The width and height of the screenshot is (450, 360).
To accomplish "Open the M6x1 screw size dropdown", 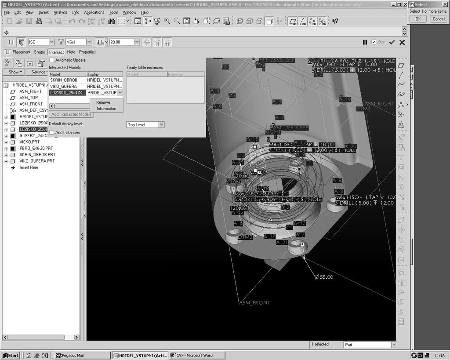I will point(89,42).
